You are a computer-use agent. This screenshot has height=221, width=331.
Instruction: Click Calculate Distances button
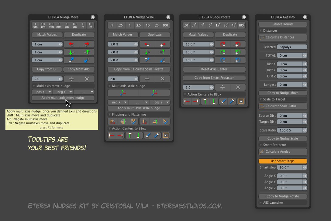pos(283,37)
